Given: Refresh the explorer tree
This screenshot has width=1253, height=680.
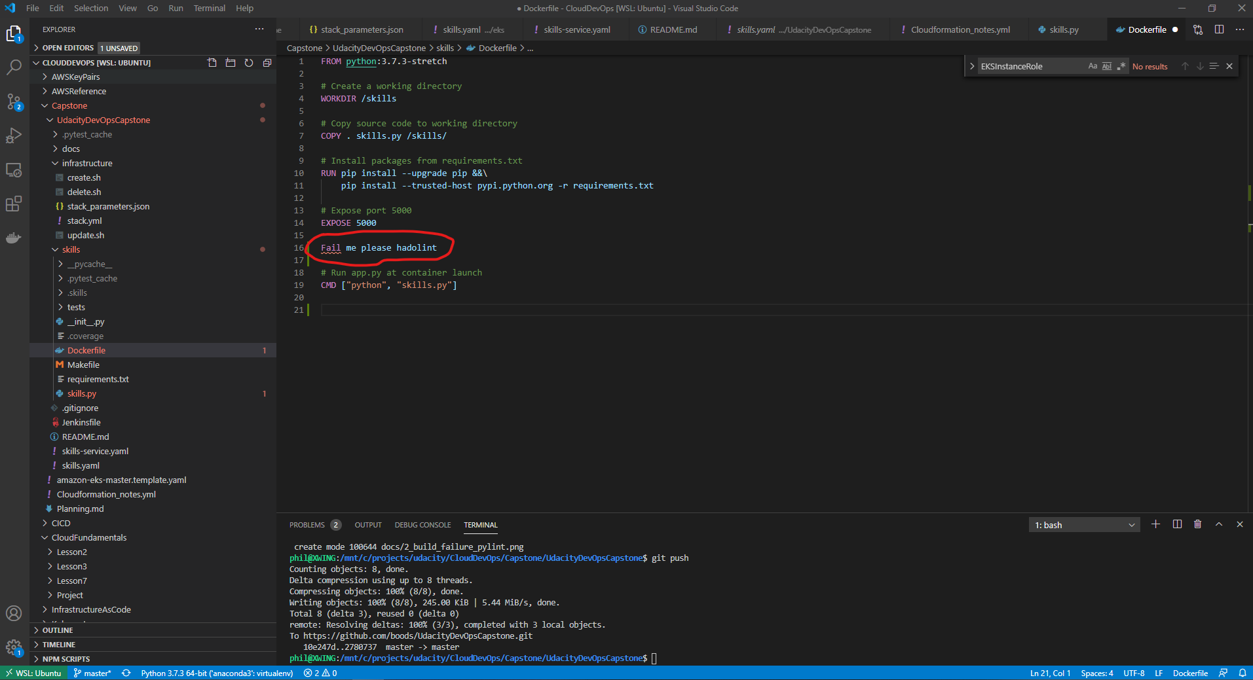Looking at the screenshot, I should [x=248, y=63].
